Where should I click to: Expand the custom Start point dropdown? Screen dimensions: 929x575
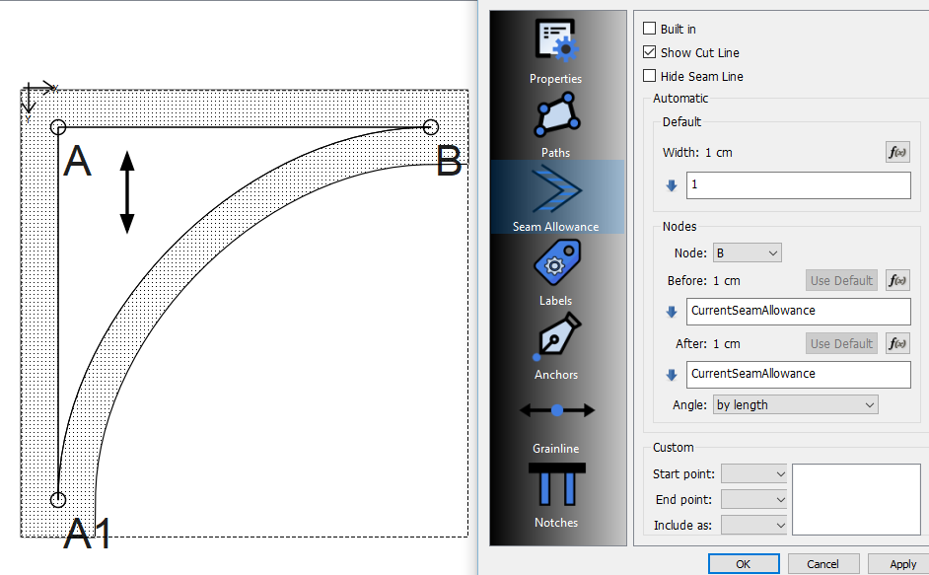(x=753, y=474)
